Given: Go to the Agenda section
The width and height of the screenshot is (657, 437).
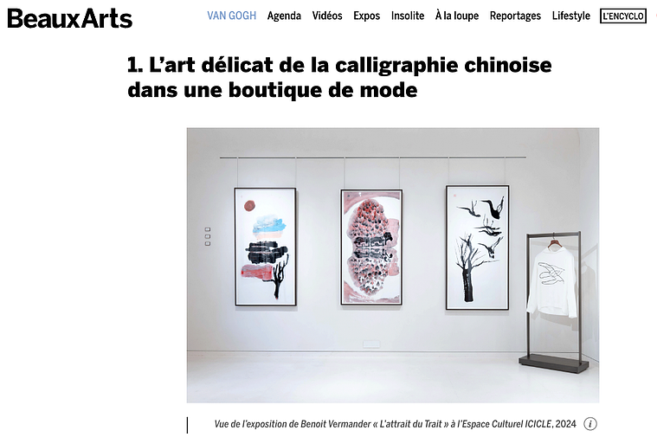Looking at the screenshot, I should [x=284, y=16].
